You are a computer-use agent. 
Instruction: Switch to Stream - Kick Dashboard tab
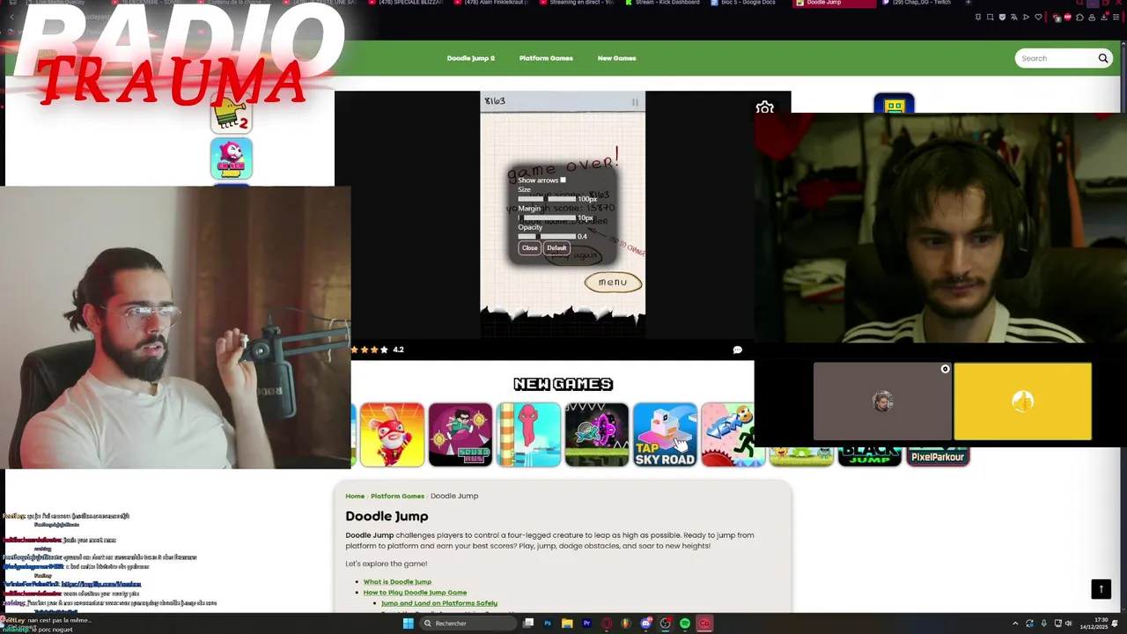662,3
